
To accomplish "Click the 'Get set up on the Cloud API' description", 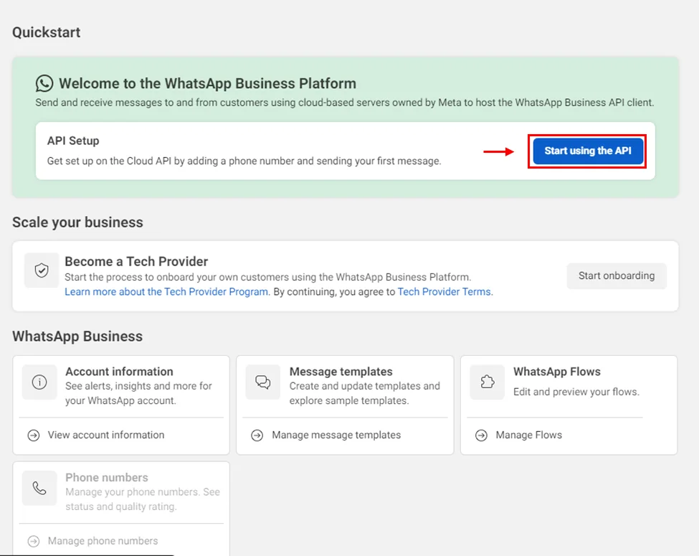I will [244, 161].
